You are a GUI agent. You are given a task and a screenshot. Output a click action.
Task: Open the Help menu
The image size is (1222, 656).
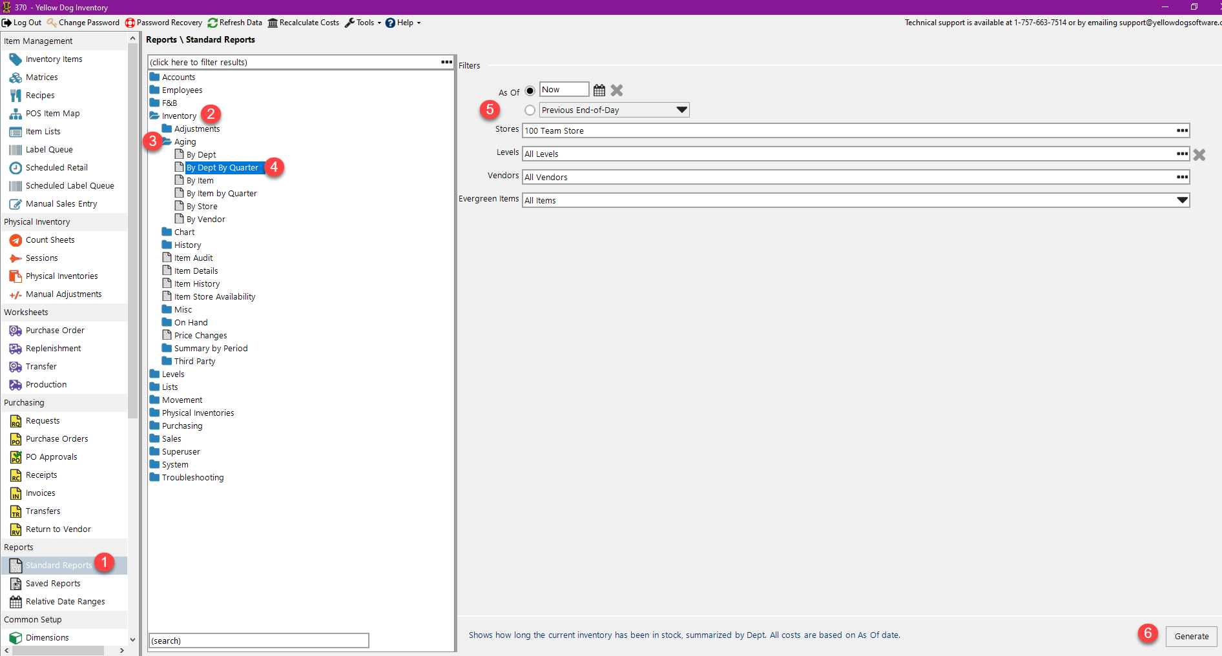click(x=403, y=23)
